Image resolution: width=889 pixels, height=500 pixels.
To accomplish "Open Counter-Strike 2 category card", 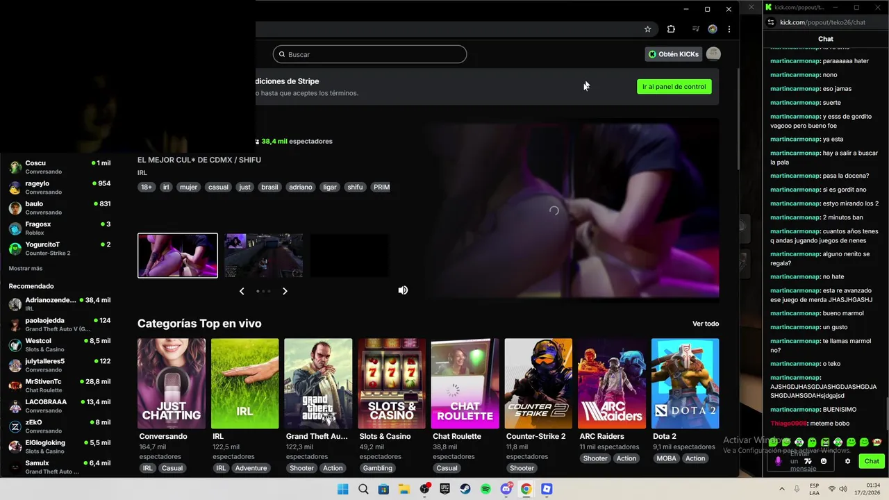I will (x=538, y=383).
